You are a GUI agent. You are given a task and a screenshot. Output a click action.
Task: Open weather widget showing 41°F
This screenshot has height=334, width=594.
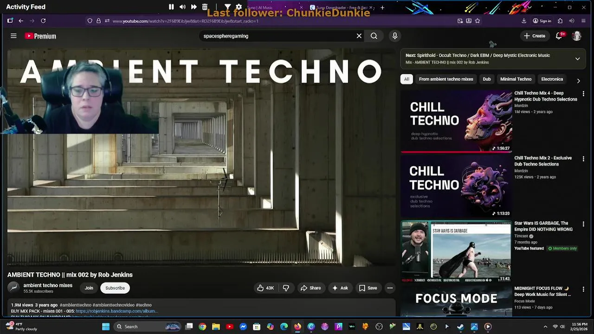click(21, 327)
